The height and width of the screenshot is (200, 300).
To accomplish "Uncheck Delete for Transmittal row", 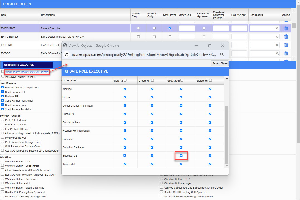I will click(x=210, y=164).
